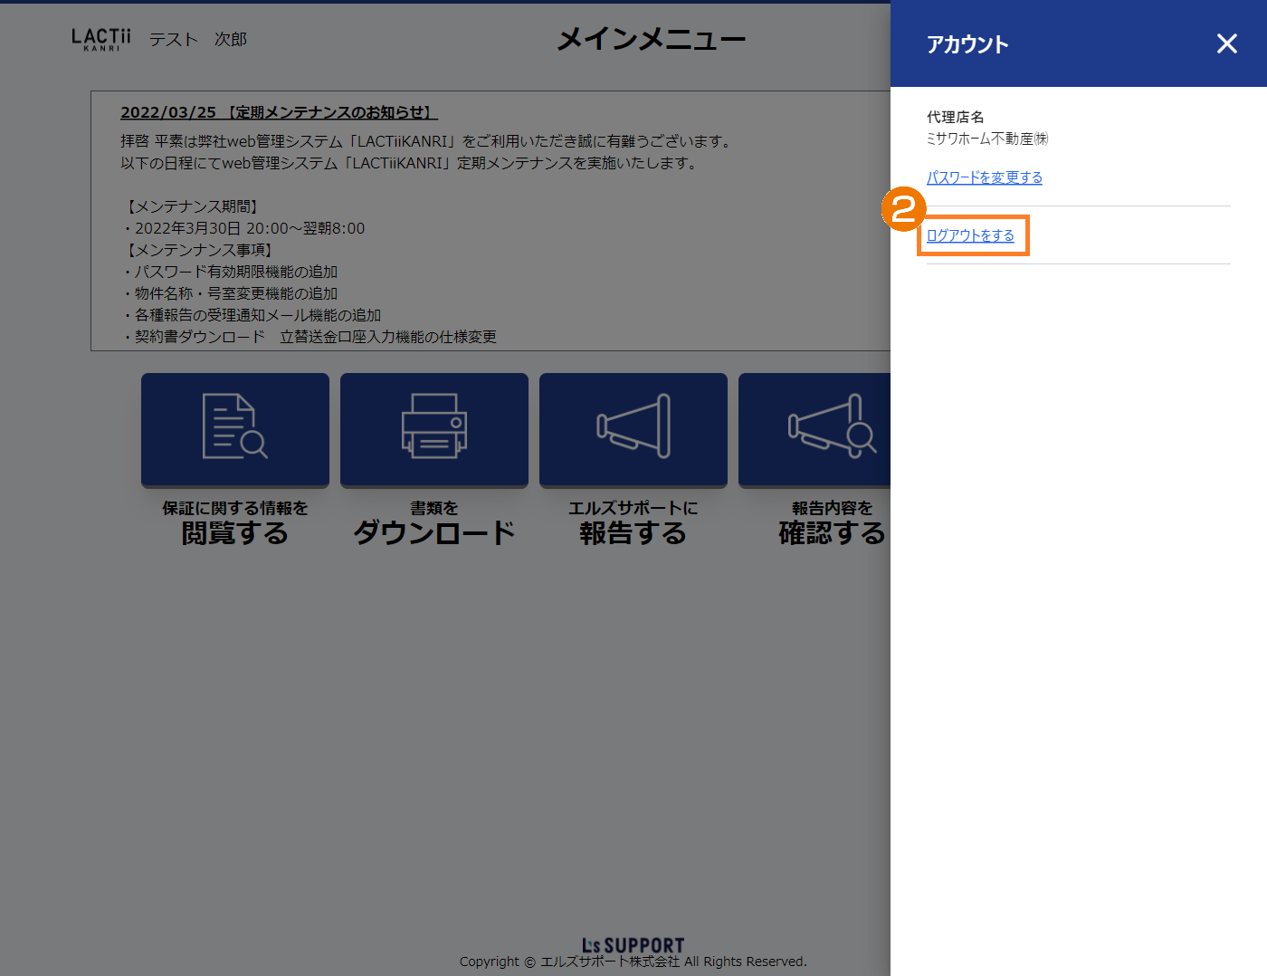The height and width of the screenshot is (976, 1267).
Task: Click the メンテナンス期間 line in the notice
Action: [x=192, y=206]
